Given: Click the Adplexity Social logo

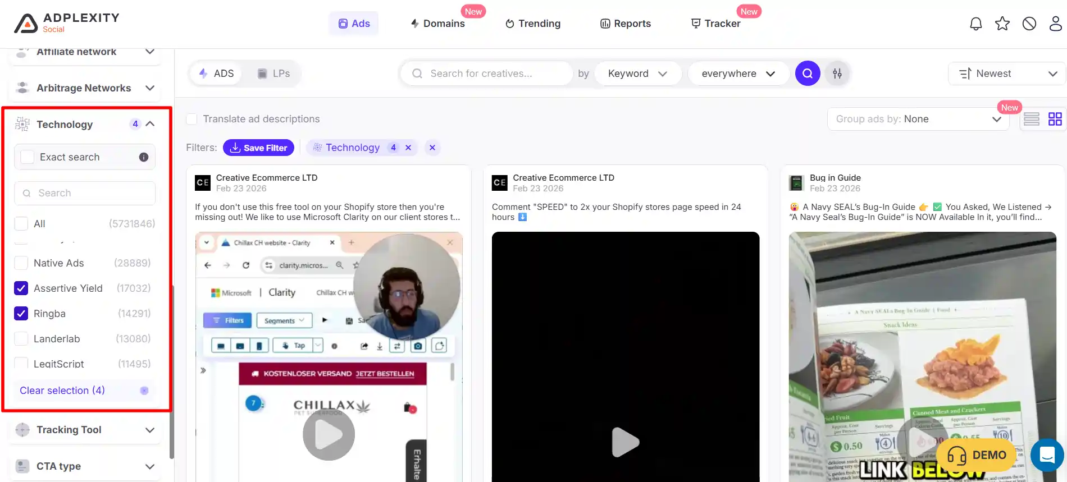Looking at the screenshot, I should (x=67, y=23).
